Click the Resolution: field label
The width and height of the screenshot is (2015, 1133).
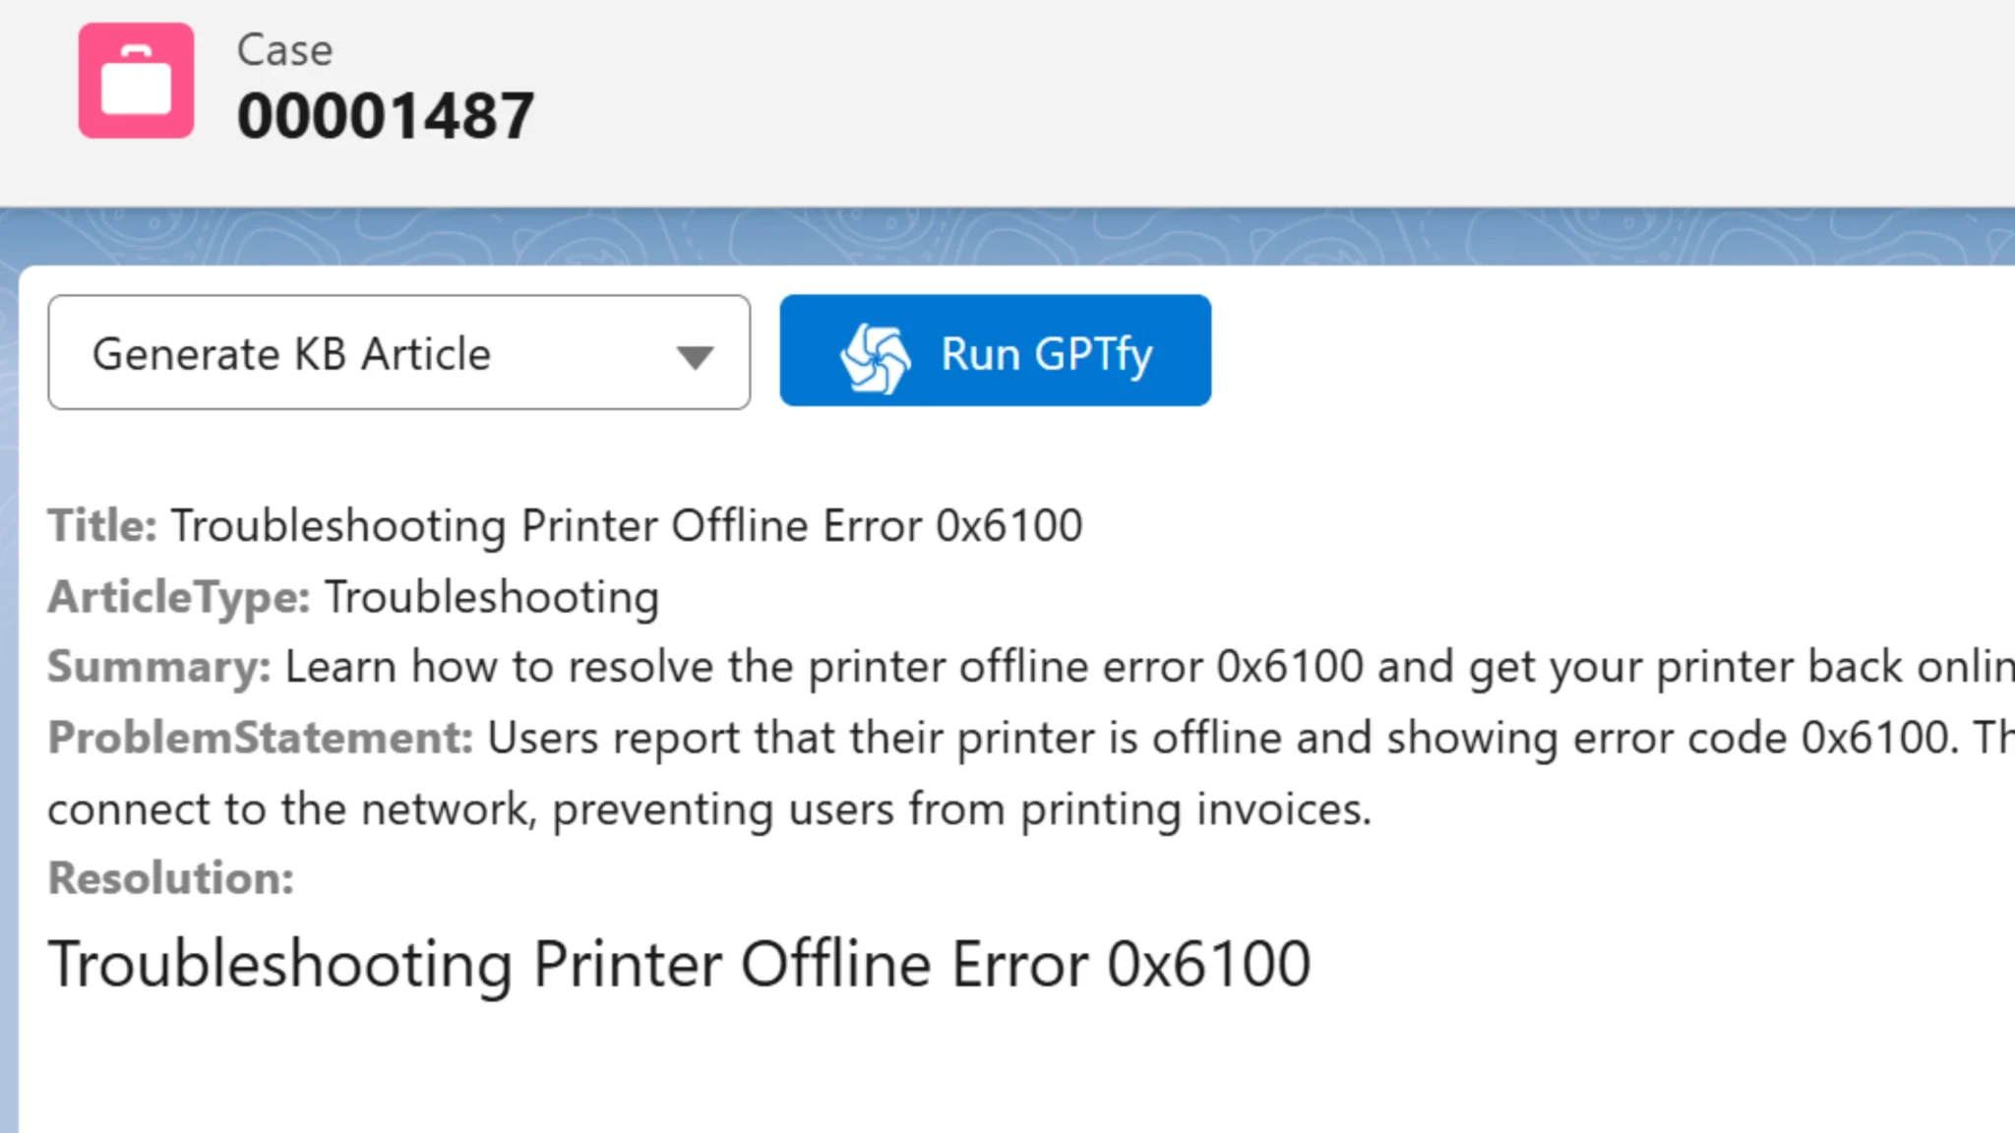click(x=170, y=878)
